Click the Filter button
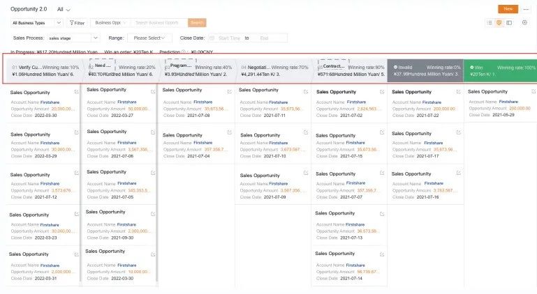The height and width of the screenshot is (294, 537). tap(77, 23)
